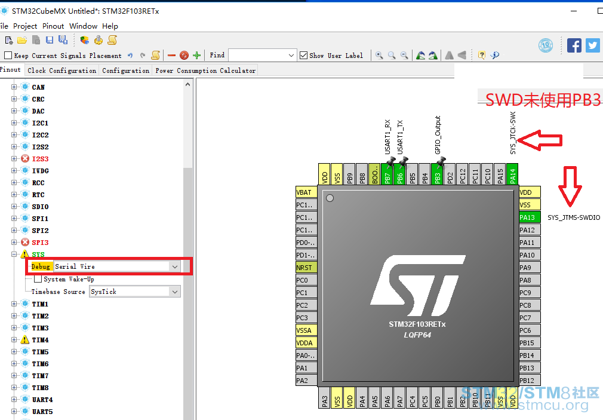Collapse the SYS tree node
The width and height of the screenshot is (603, 420).
pyautogui.click(x=14, y=254)
